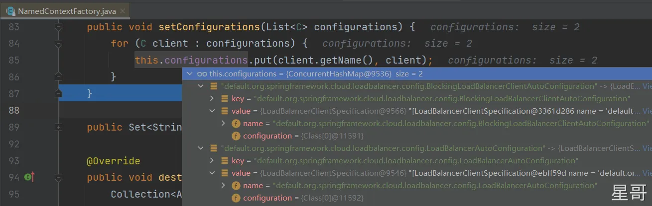Open View link for LoadBalancerClientSpecification@3361d286 value

pos(647,111)
